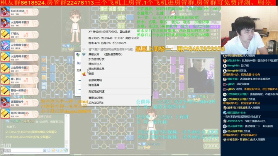Image resolution: width=278 pixels, height=156 pixels.
Task: Select 测试他的网速 in the context menu
Action: (97, 91)
